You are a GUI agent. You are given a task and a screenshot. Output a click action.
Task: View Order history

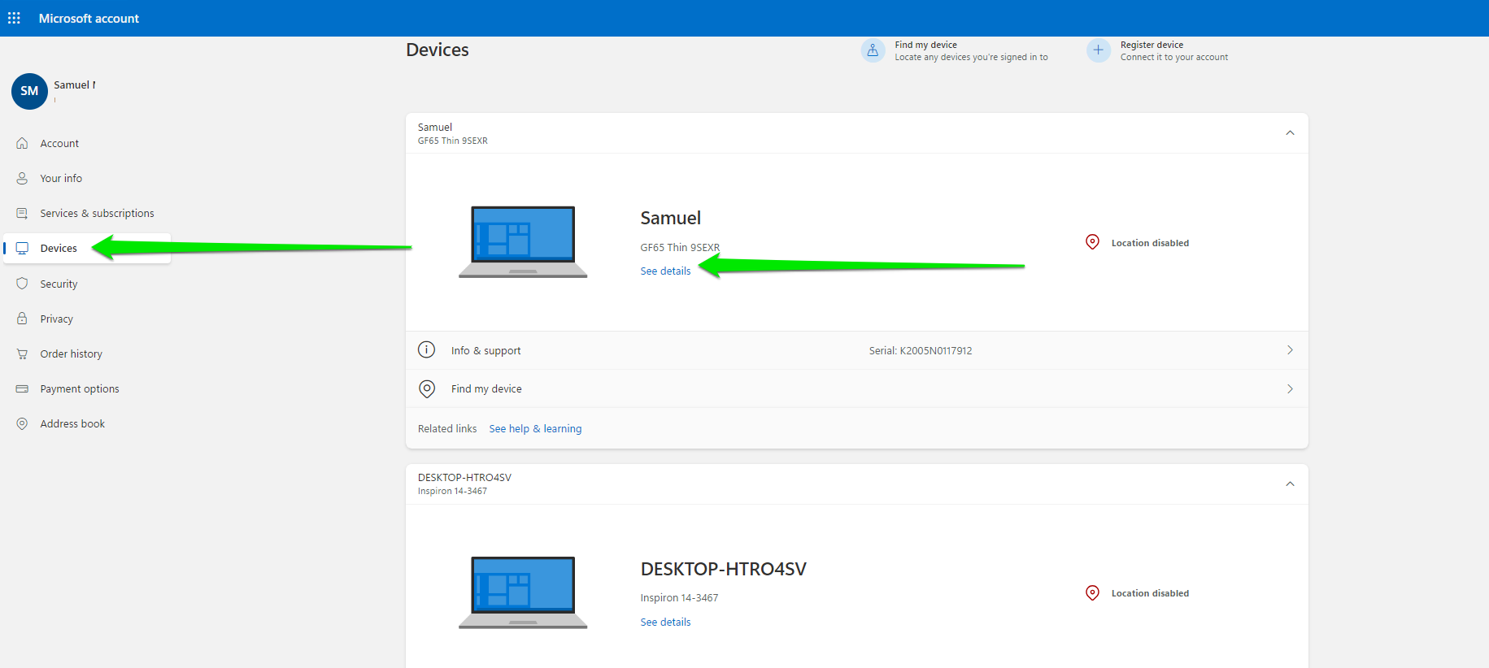click(71, 354)
